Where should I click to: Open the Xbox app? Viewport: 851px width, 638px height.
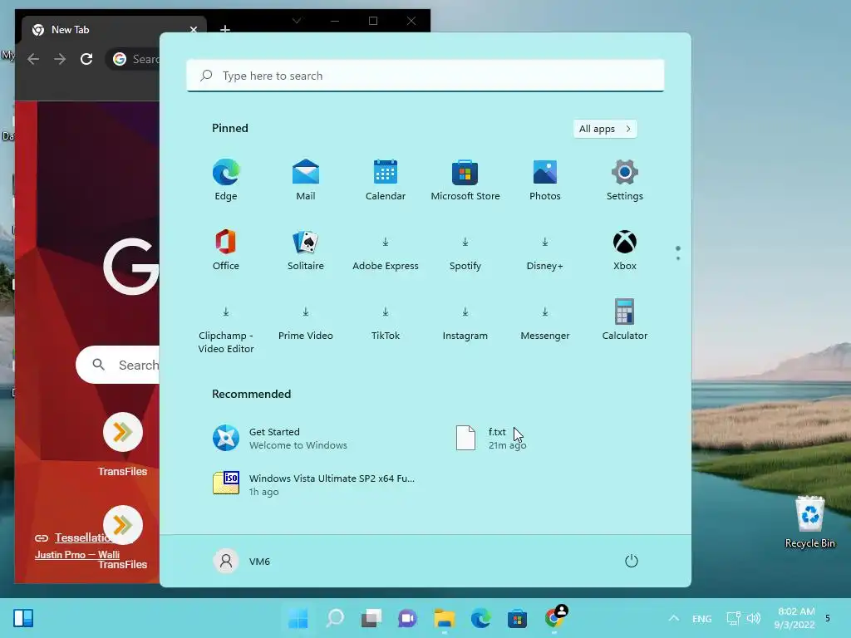click(x=625, y=250)
